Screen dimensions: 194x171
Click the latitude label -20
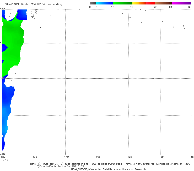tap(2, 9)
